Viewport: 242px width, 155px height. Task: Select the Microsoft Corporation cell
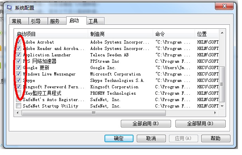coord(116,74)
